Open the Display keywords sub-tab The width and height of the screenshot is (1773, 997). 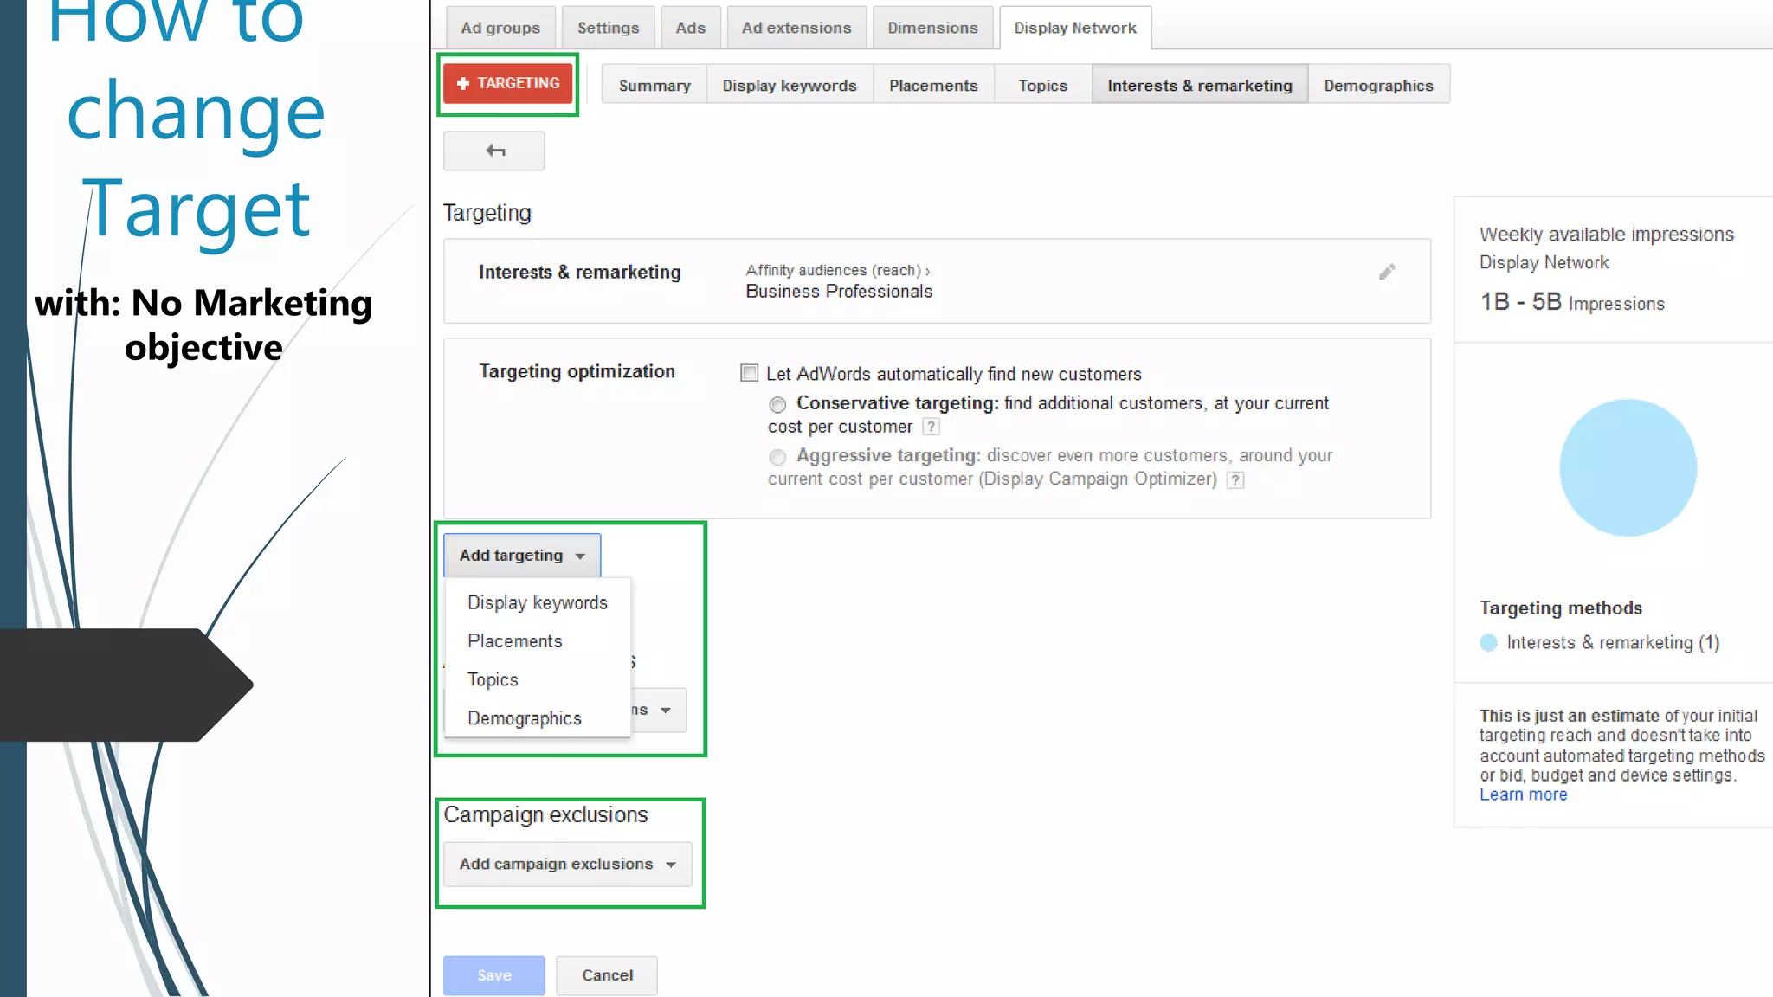click(x=790, y=85)
